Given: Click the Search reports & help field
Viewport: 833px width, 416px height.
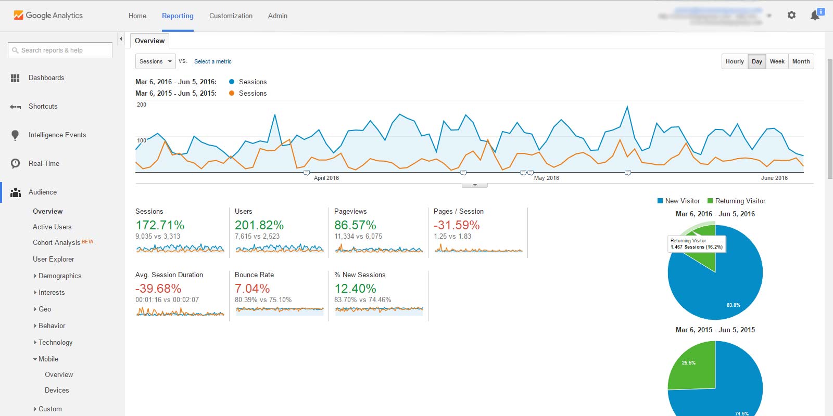Looking at the screenshot, I should (60, 50).
